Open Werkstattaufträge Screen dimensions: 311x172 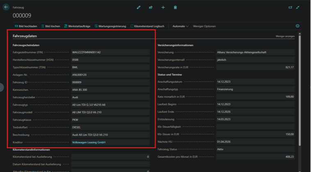[x=77, y=26]
